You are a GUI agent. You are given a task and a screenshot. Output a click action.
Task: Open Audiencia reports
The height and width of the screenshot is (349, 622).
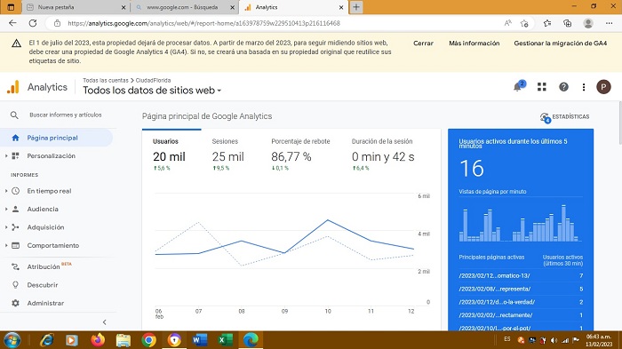(x=43, y=209)
